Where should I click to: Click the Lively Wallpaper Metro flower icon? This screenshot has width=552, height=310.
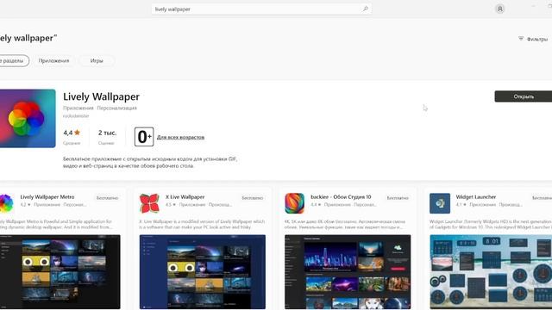click(6, 203)
